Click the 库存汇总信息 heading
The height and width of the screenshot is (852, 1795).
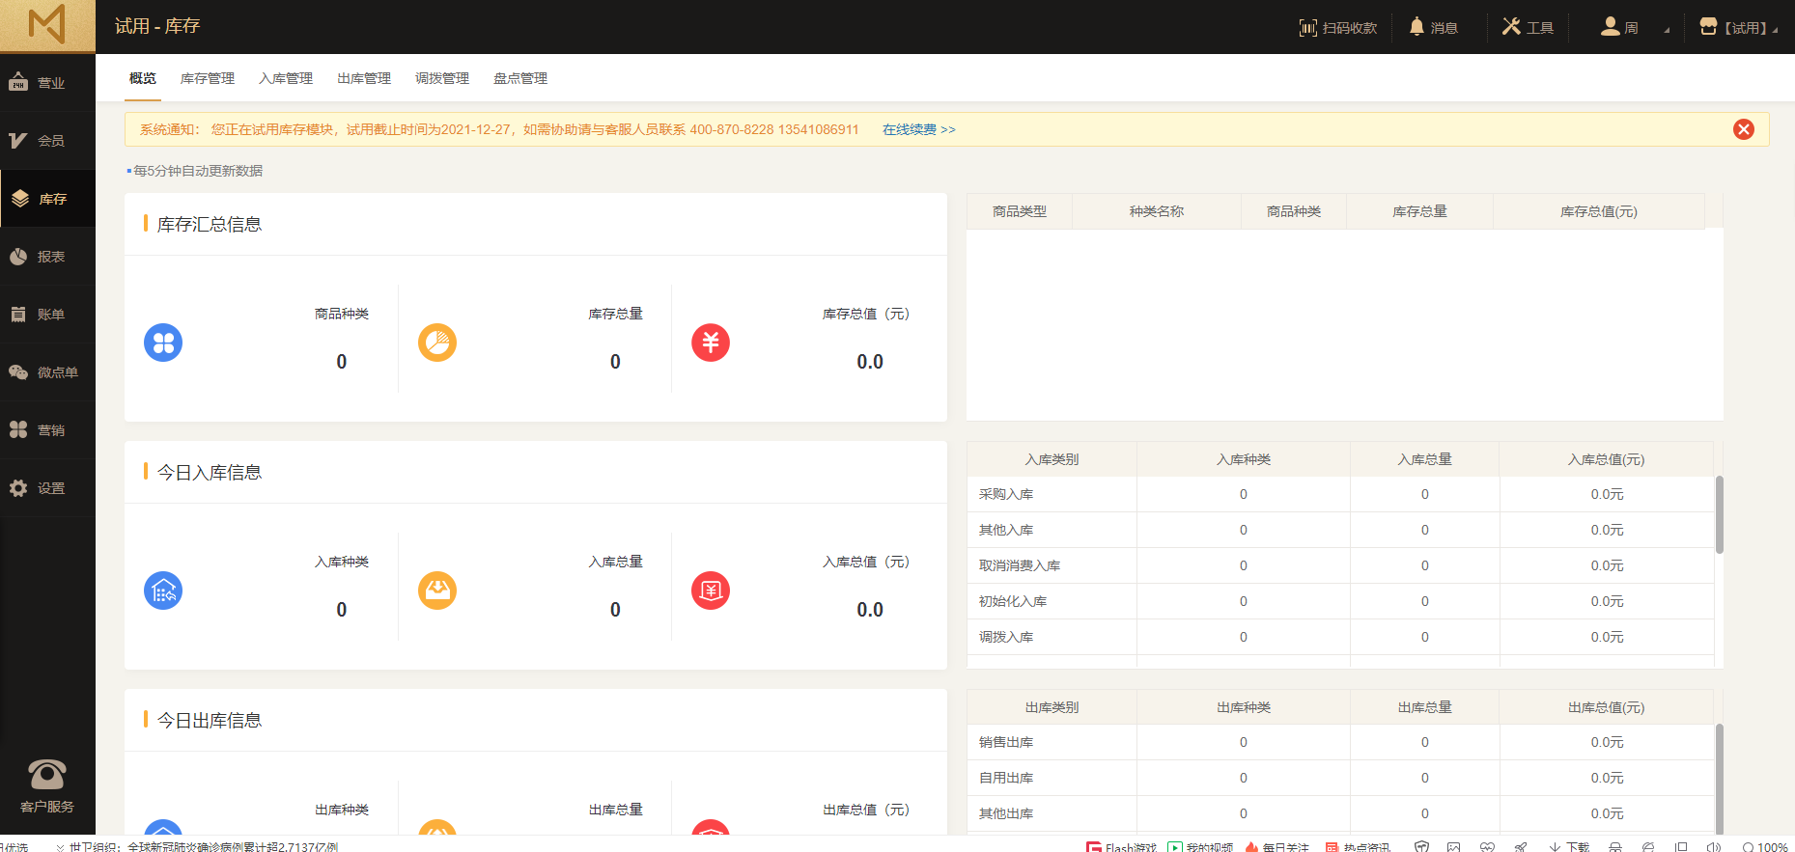click(x=210, y=224)
